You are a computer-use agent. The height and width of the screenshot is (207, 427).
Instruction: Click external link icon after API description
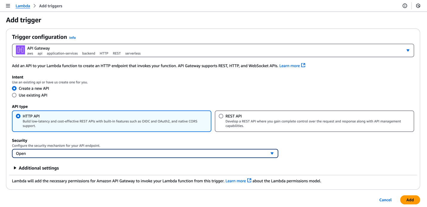(x=303, y=65)
